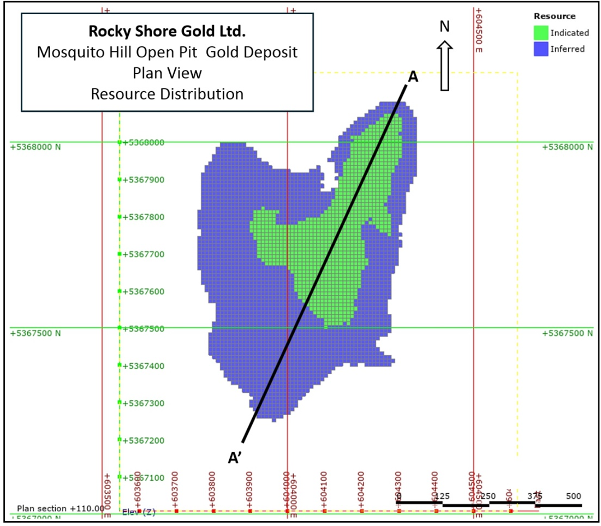Screen dimensions: 601x526
Task: Click the 'Plan section +110.00' status text
Action: tap(60, 508)
